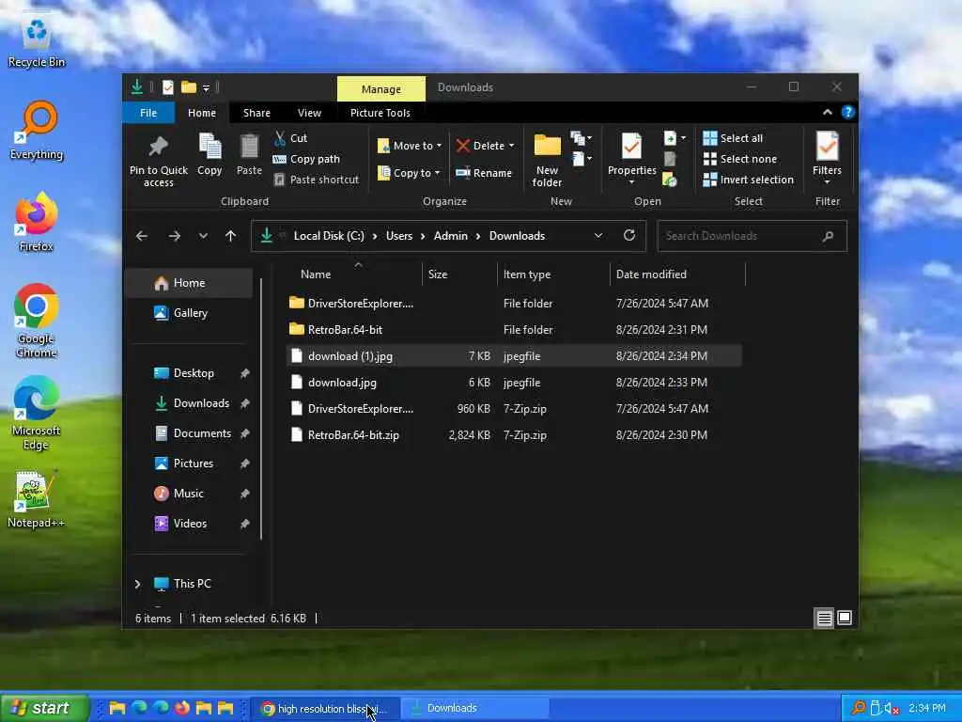
Task: Open Google Chrome desktop shortcut
Action: click(x=37, y=321)
